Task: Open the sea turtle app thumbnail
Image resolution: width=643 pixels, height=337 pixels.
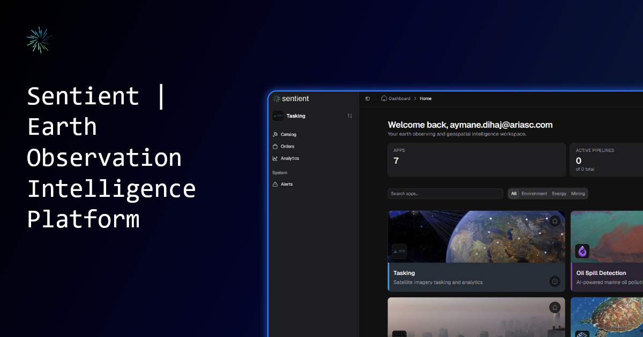Action: tap(607, 317)
